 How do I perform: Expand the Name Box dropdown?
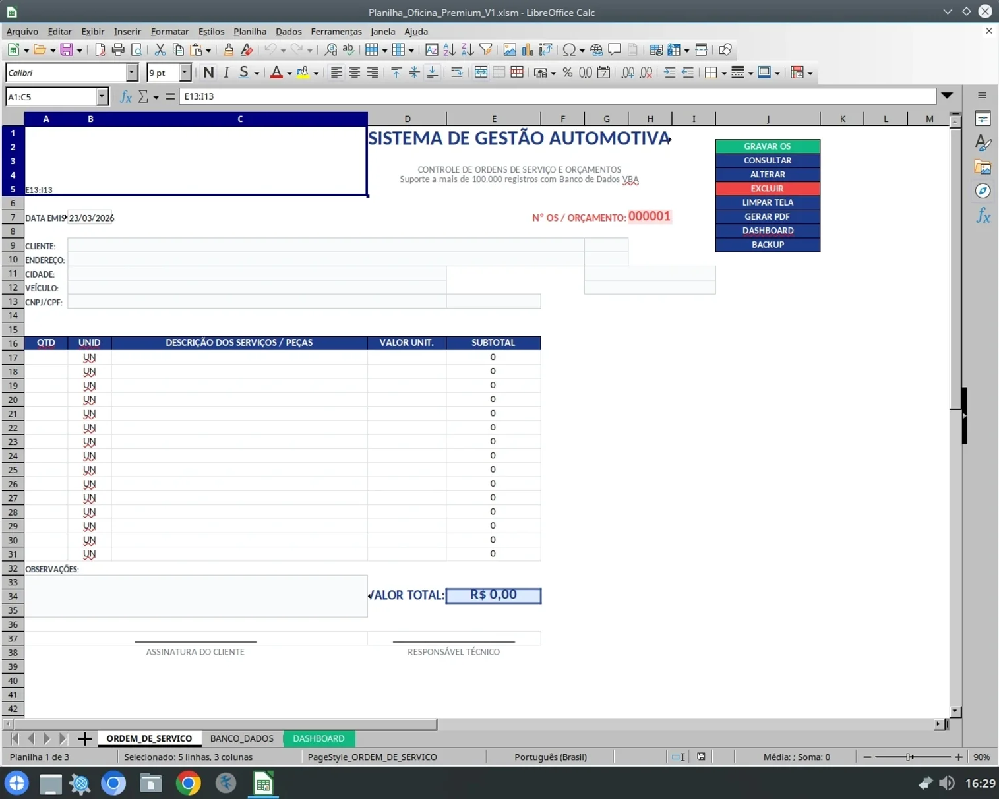coord(102,96)
